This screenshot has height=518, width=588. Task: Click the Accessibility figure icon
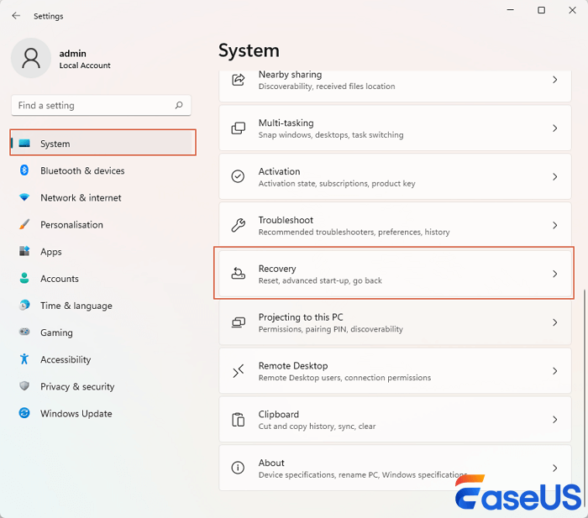pyautogui.click(x=24, y=359)
